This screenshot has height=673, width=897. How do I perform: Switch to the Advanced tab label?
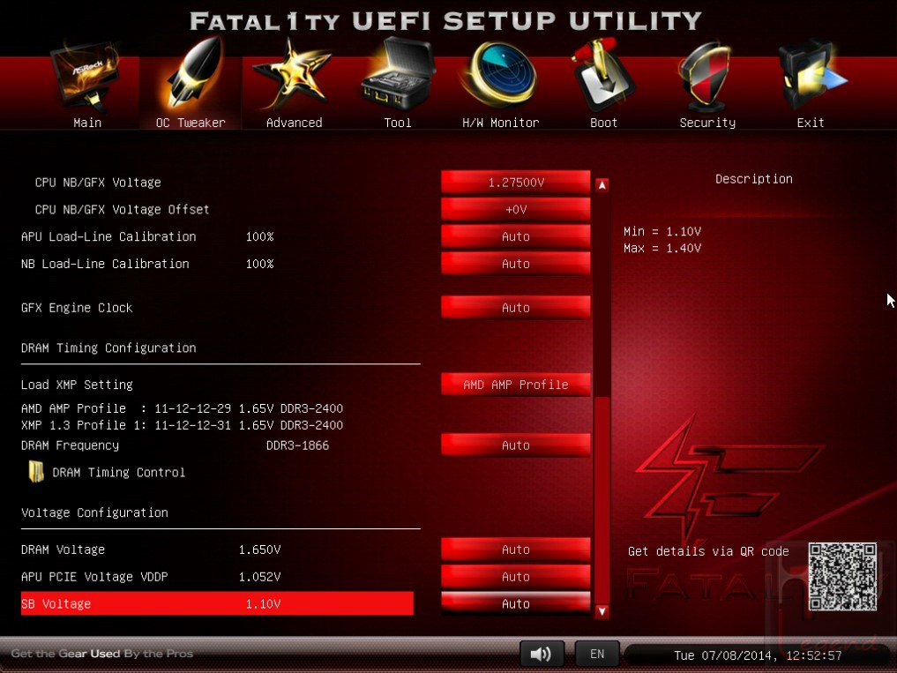pyautogui.click(x=294, y=123)
